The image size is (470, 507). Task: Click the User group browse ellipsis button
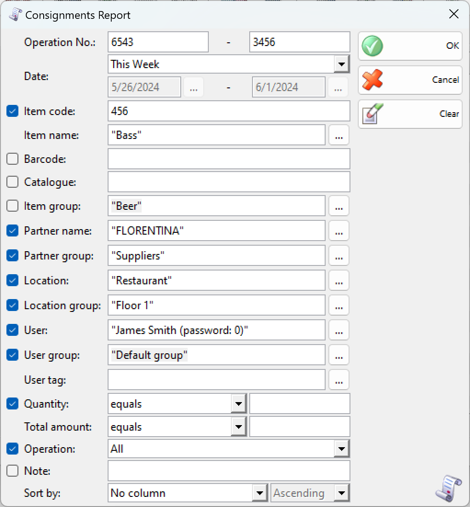click(x=339, y=355)
